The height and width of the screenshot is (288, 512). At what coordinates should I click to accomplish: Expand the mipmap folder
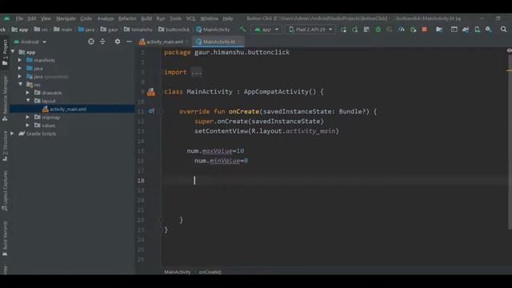click(x=28, y=118)
